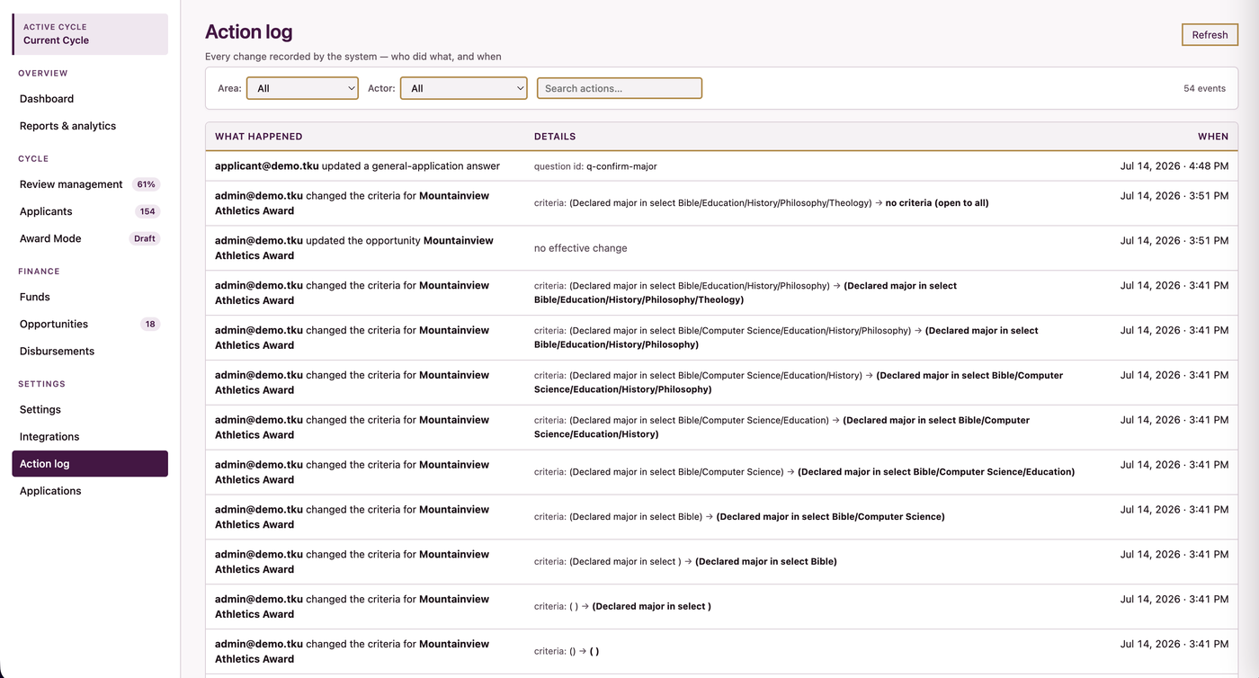Click the 'no criteria (open to all)' detail
Image resolution: width=1259 pixels, height=678 pixels.
[x=937, y=203]
